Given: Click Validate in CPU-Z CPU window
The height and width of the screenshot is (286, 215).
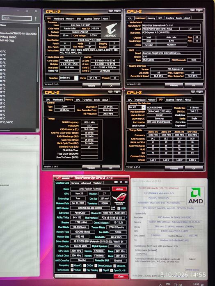Looking at the screenshot, I should pos(91,86).
